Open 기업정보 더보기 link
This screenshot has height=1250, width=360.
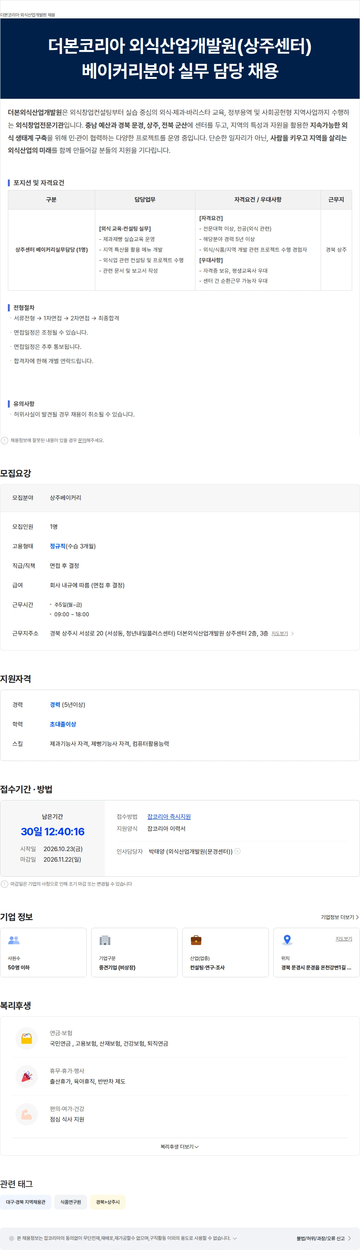(x=340, y=917)
